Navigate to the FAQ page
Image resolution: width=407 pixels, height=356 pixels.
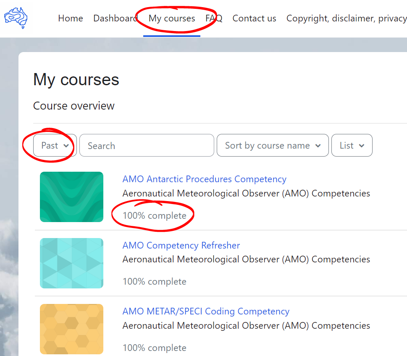click(x=213, y=18)
